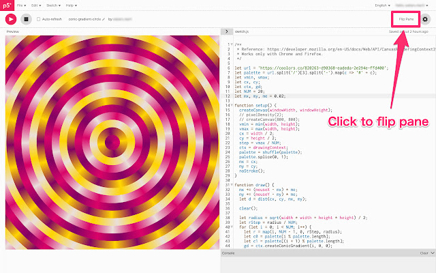Click the 'let vmin, vmax;' line

(252, 77)
